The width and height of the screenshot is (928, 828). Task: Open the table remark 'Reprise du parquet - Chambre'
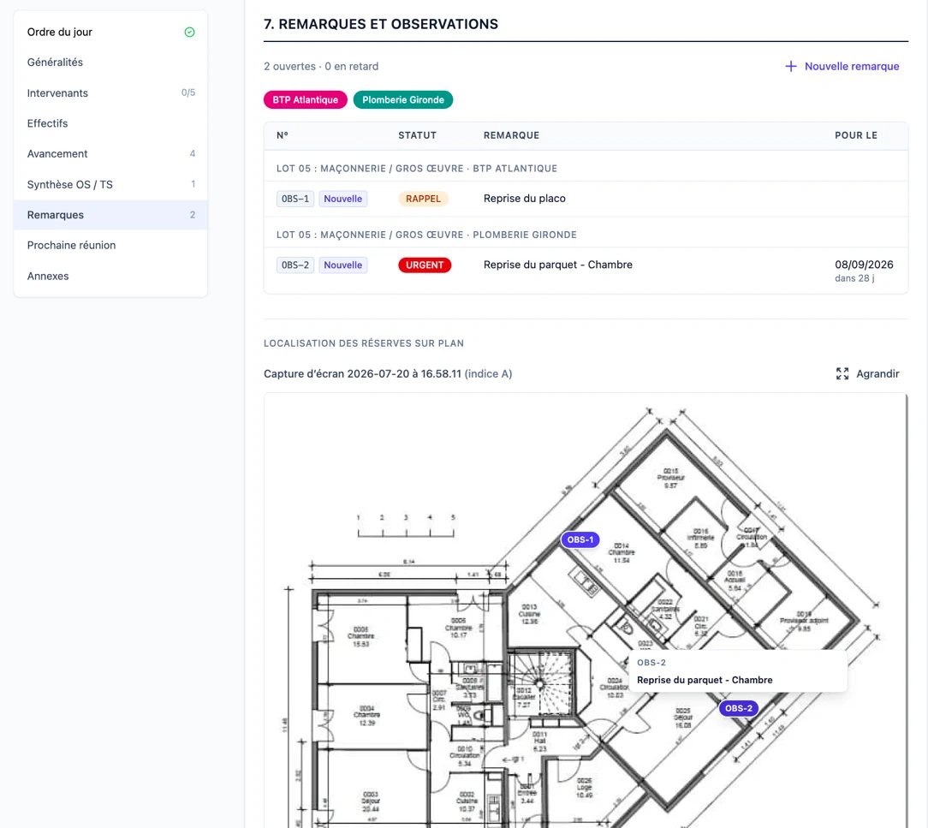click(557, 265)
